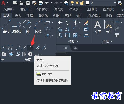Click the Linear dimension icon
Screen dimensions: 124x104
(117, 23)
